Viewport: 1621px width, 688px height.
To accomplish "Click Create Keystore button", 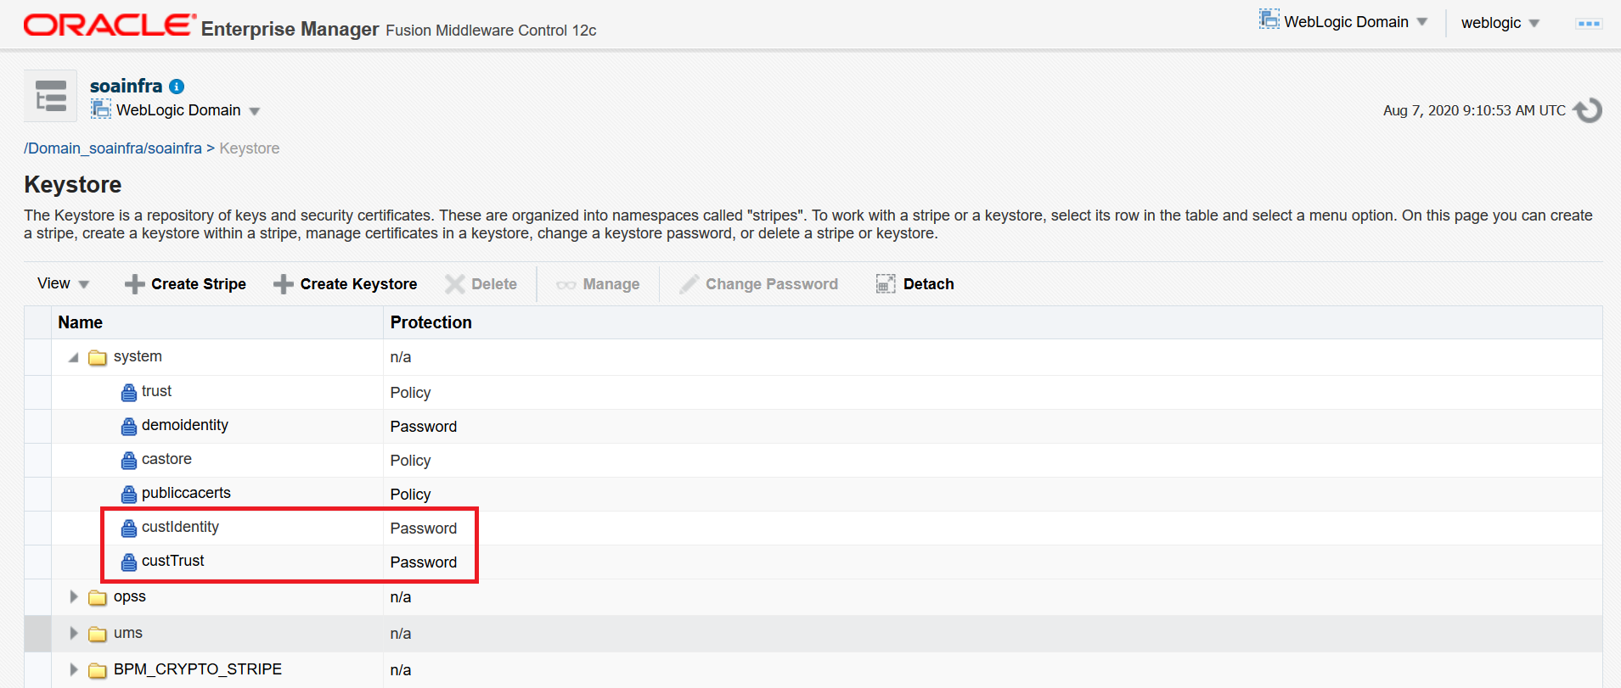I will tap(345, 284).
